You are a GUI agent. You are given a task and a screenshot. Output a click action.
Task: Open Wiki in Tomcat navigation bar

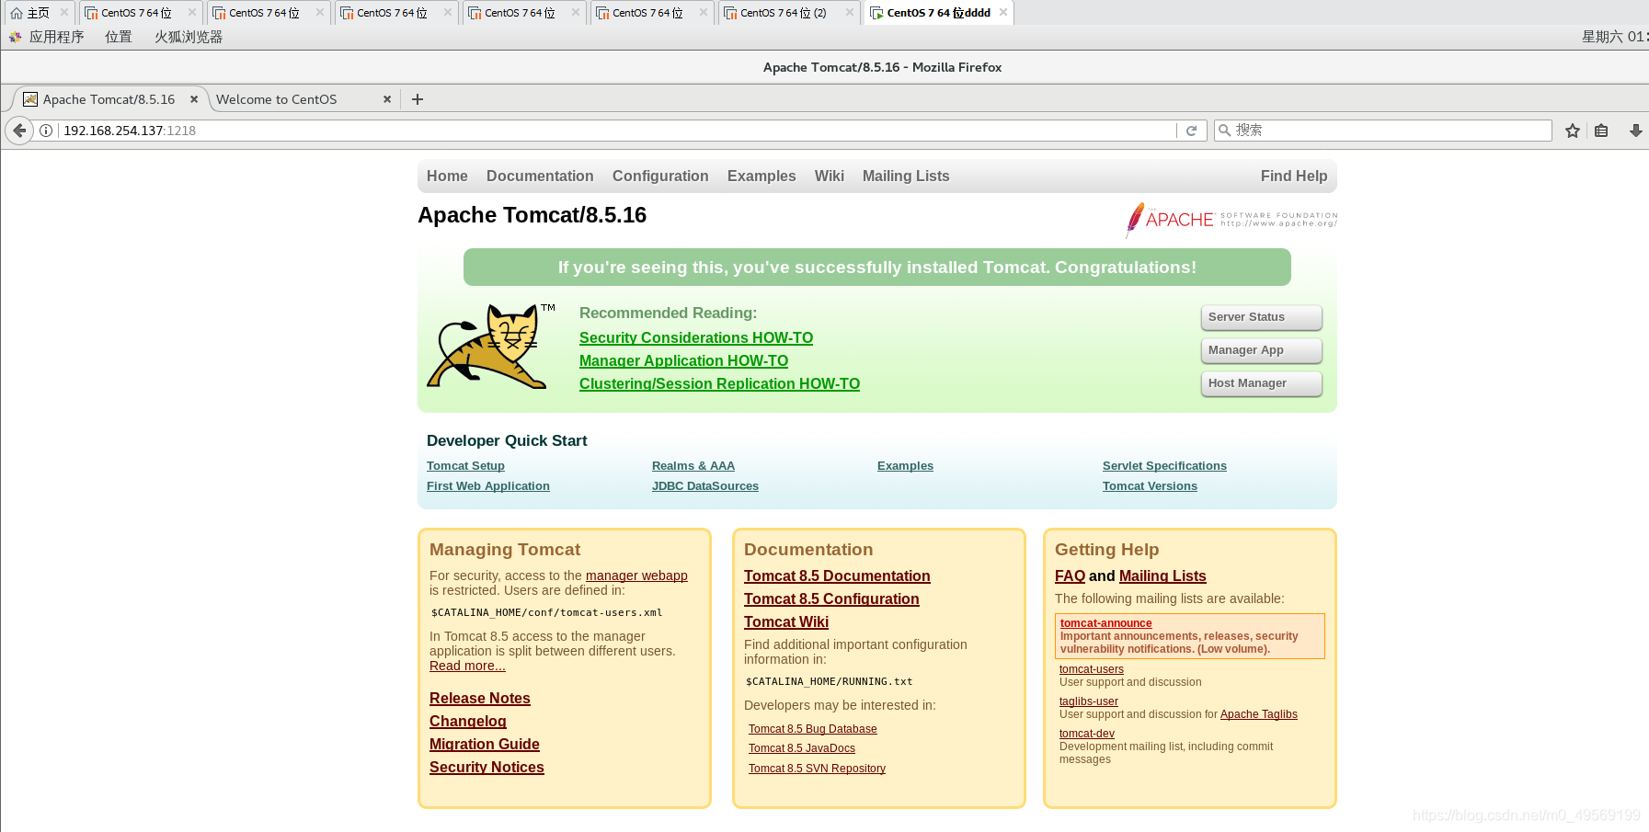point(830,177)
